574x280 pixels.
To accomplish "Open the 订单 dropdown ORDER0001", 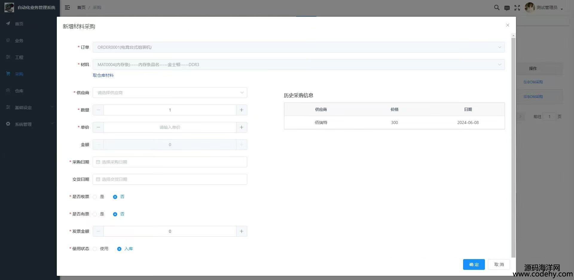I will click(299, 47).
